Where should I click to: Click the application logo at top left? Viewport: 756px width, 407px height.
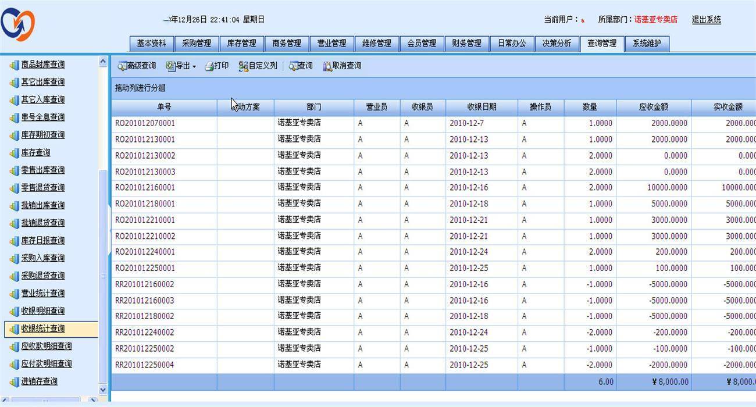coord(18,23)
